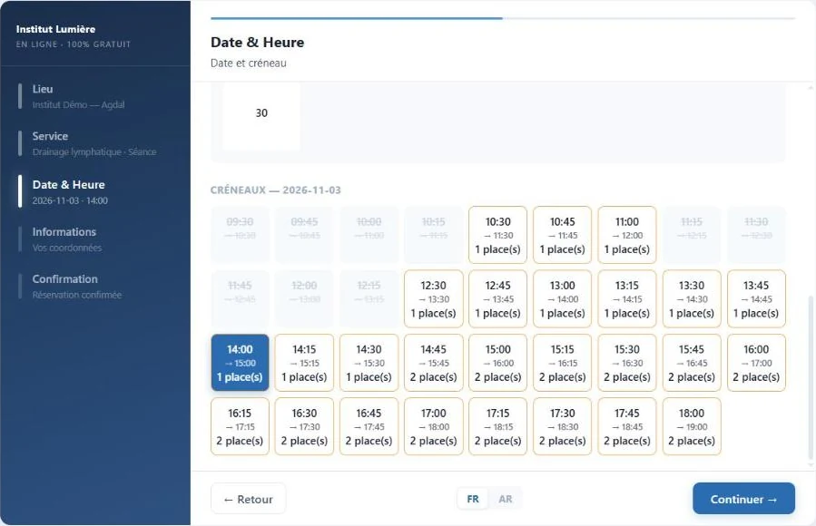Viewport: 816px width, 526px height.
Task: Click the CRÉNEAUX — 2026-11-03 heading
Action: (x=276, y=190)
